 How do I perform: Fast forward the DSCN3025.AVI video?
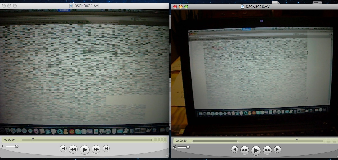point(96,149)
